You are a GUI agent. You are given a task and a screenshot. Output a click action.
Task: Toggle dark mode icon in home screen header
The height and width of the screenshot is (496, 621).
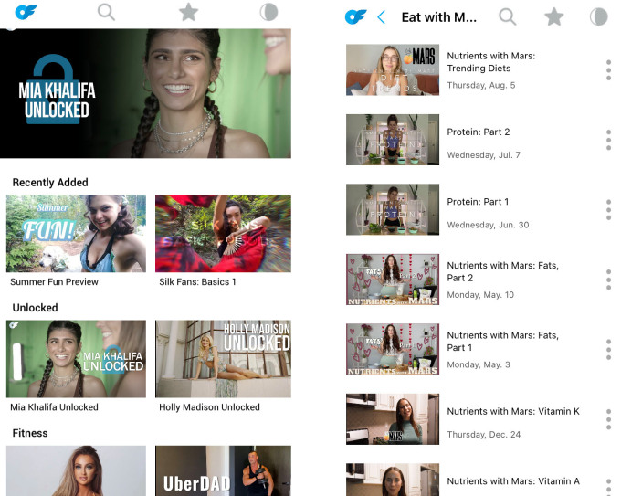pyautogui.click(x=269, y=13)
